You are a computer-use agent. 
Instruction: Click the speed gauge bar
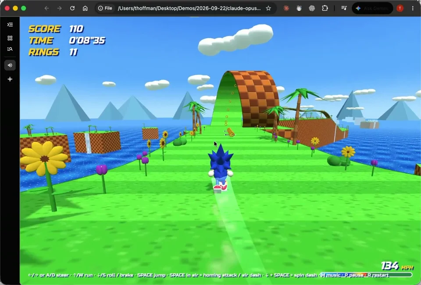pos(366,275)
